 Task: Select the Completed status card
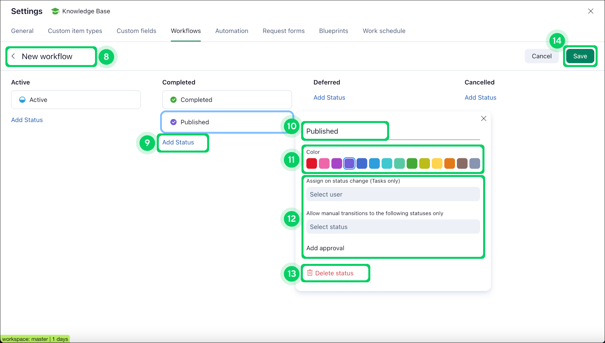click(x=227, y=100)
